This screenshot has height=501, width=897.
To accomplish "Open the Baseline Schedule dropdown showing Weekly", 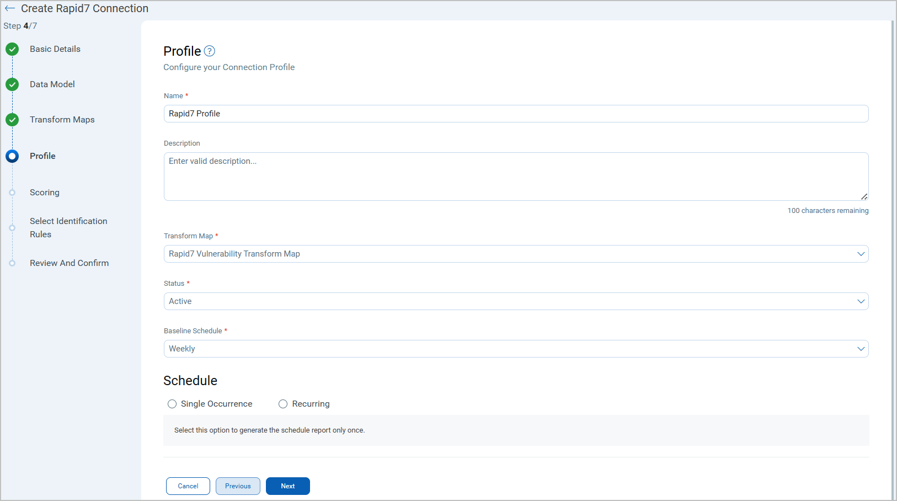I will [516, 349].
